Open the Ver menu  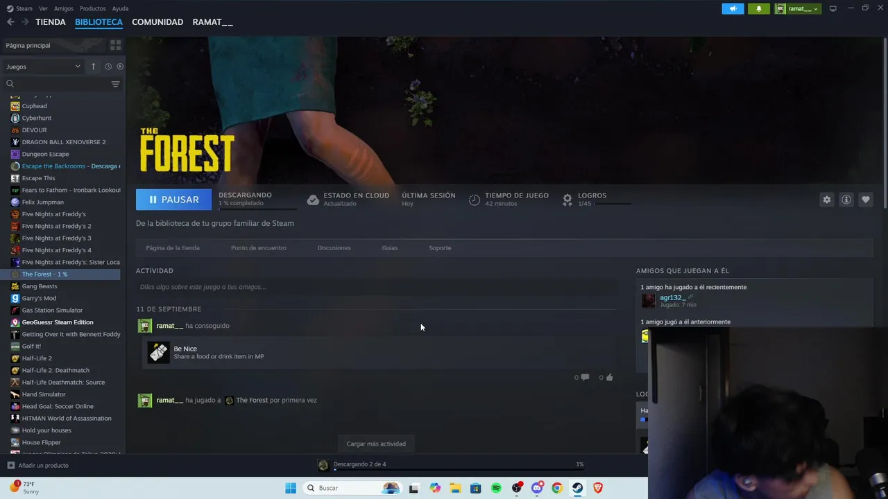coord(43,8)
